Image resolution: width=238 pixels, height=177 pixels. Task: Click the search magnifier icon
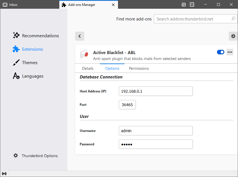[233, 18]
